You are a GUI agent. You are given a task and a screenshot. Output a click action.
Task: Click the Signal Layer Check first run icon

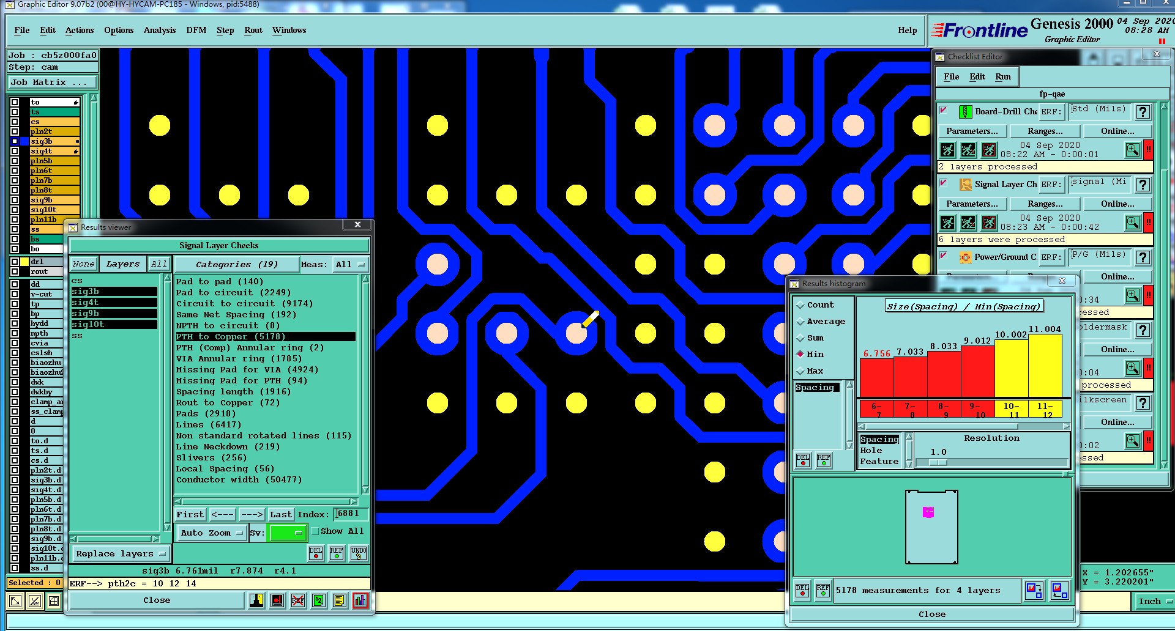coord(947,223)
